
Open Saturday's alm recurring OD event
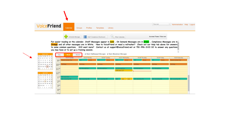pos(178,79)
